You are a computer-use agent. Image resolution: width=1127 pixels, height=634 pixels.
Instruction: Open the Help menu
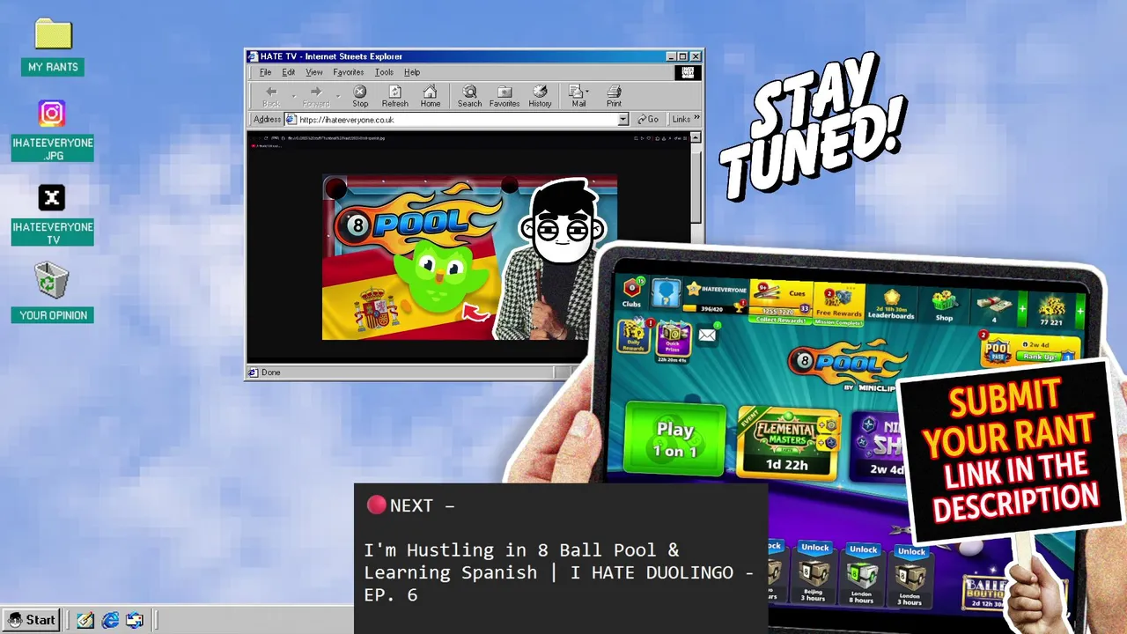pos(412,72)
